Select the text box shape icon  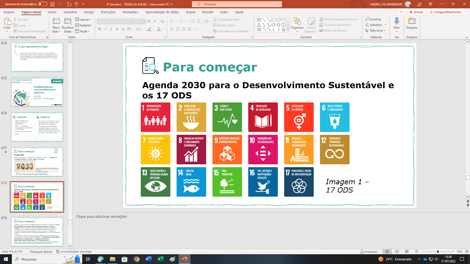click(x=259, y=20)
